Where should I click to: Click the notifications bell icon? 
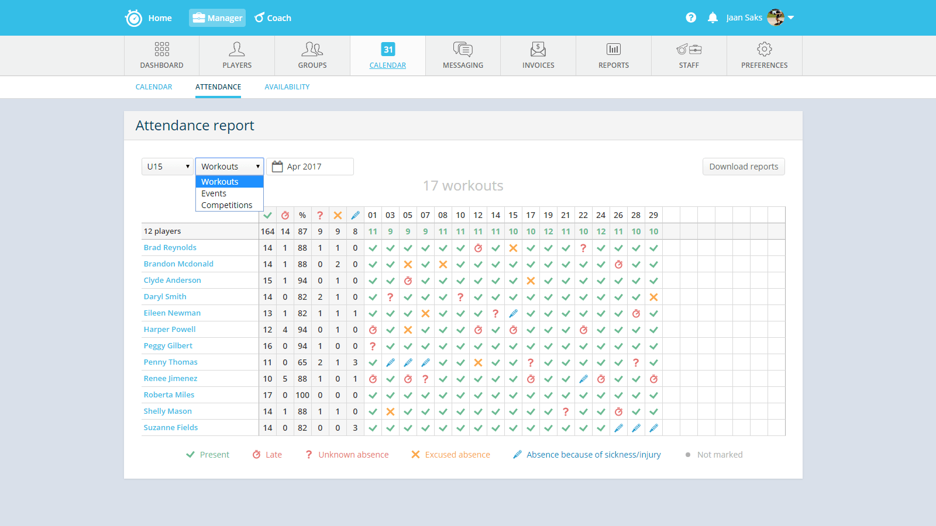[713, 18]
